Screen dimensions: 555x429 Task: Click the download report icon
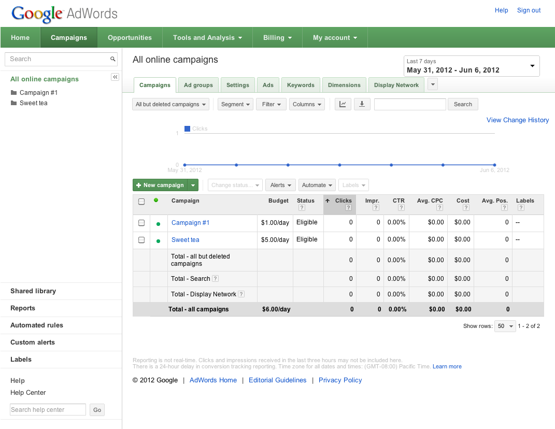(362, 104)
